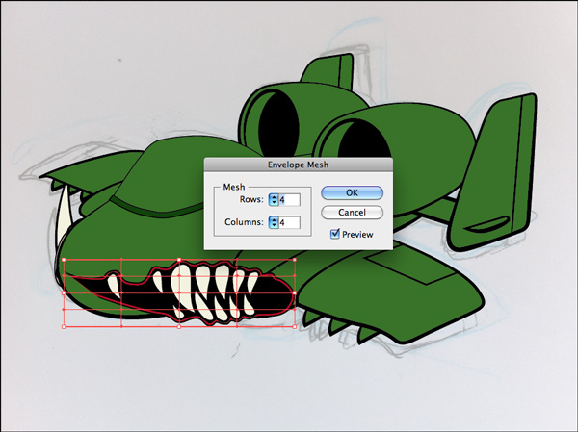Screen dimensions: 578x432
Task: Toggle the Preview checkbox
Action: 334,234
